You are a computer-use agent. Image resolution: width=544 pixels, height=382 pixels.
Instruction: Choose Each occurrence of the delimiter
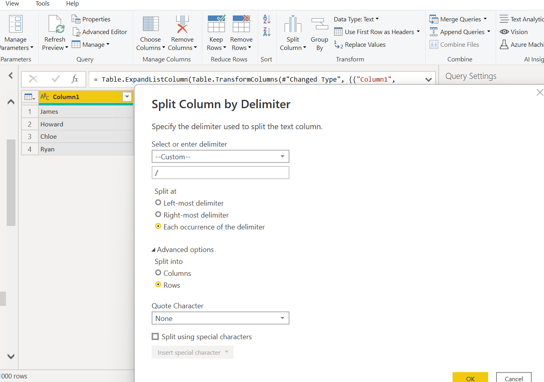click(158, 226)
